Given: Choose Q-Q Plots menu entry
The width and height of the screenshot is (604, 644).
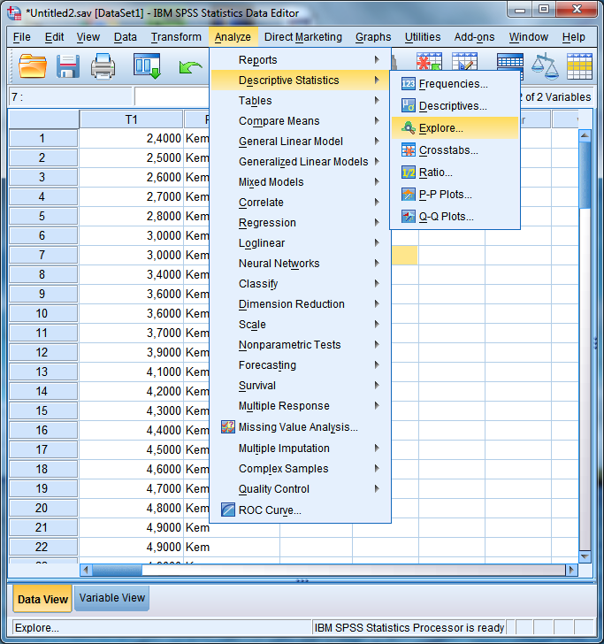Looking at the screenshot, I should tap(446, 217).
